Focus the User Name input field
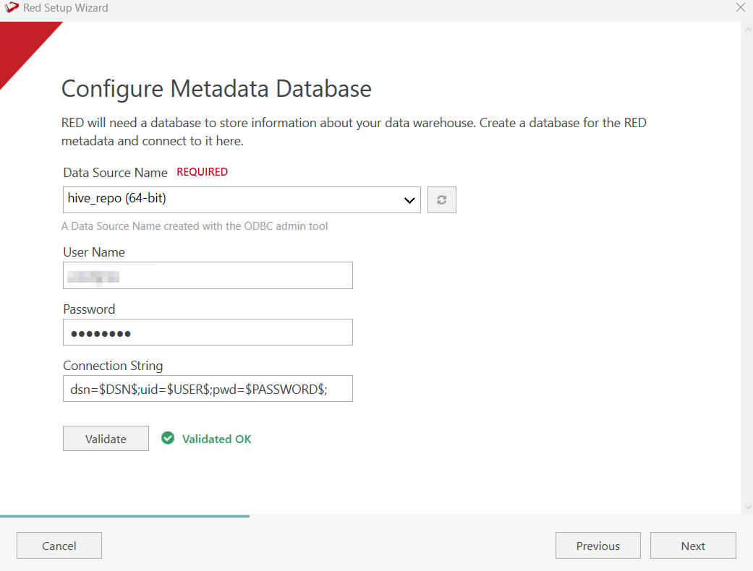The width and height of the screenshot is (753, 571). point(208,275)
